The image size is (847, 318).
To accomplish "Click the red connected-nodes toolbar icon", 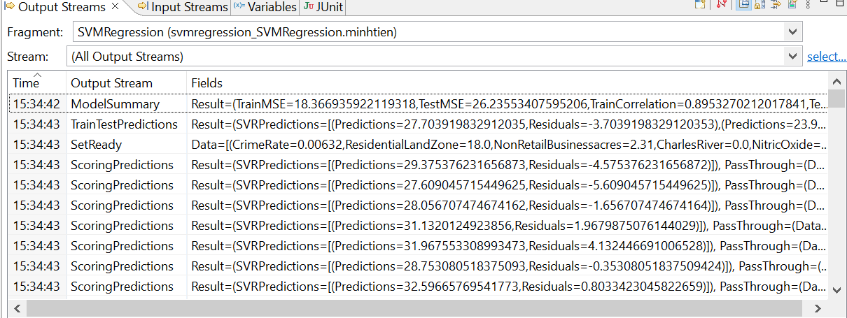I will pos(722,5).
